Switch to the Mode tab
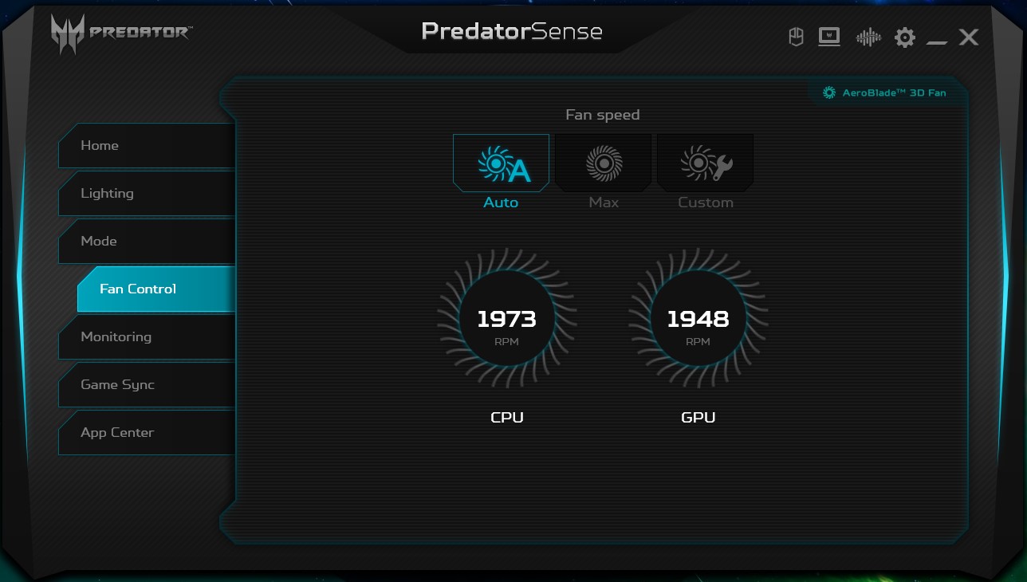Screen dimensions: 1027x582 click(x=148, y=241)
